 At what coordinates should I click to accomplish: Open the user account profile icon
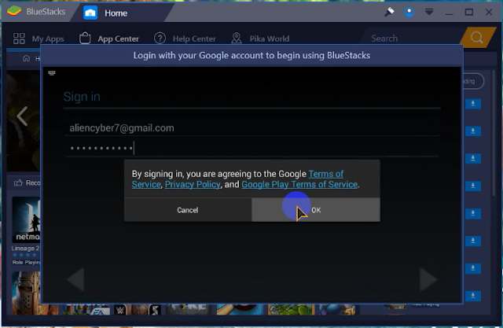coord(409,13)
